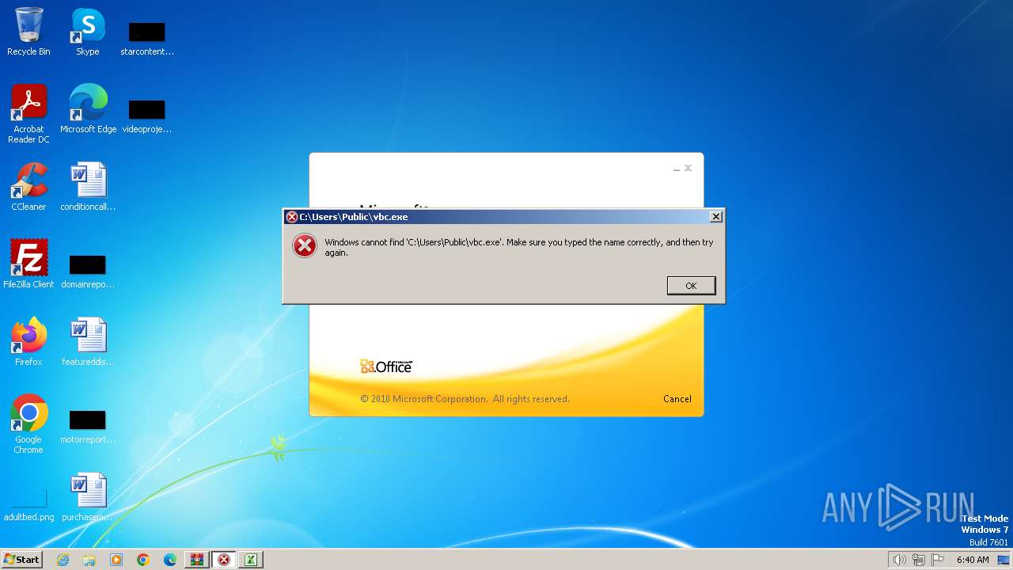Click the "Windows cannot find" error message
This screenshot has width=1013, height=570.
pos(519,248)
